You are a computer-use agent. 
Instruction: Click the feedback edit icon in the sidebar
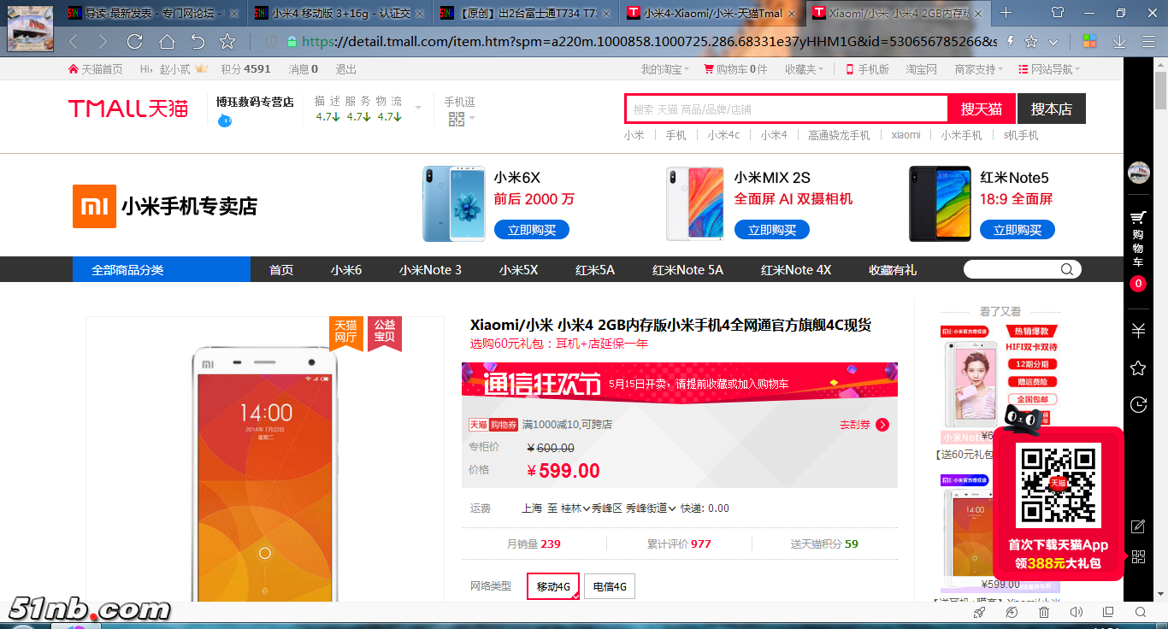click(x=1138, y=526)
